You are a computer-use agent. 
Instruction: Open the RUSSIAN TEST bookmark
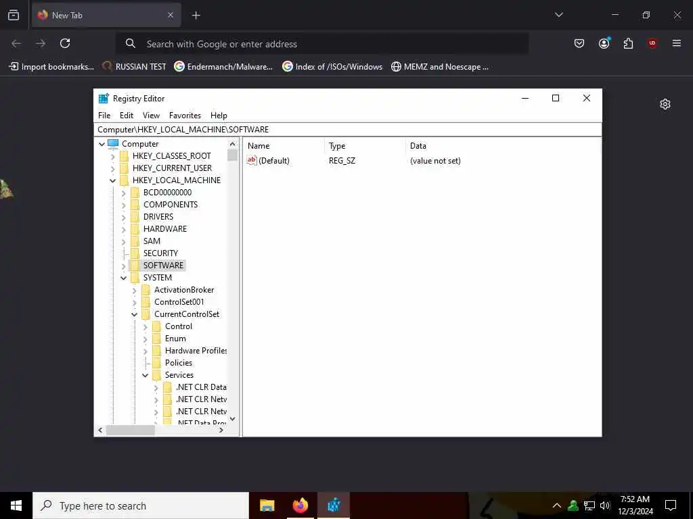click(x=135, y=67)
